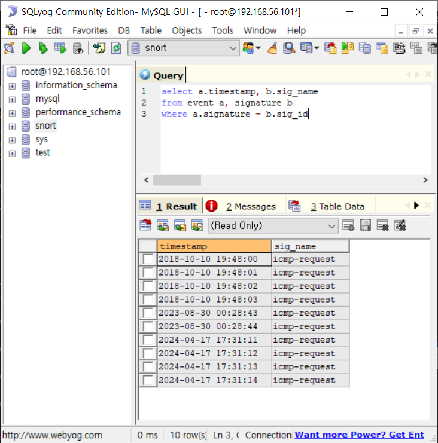Select the 2023-08-30 00:28:43 timestamp cell
This screenshot has width=438, height=443.
pos(214,313)
